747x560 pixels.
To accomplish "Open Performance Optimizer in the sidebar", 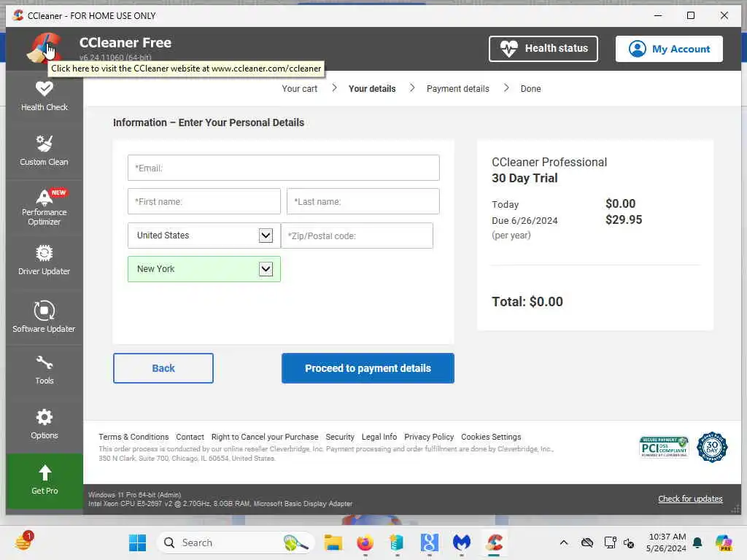I will point(44,208).
